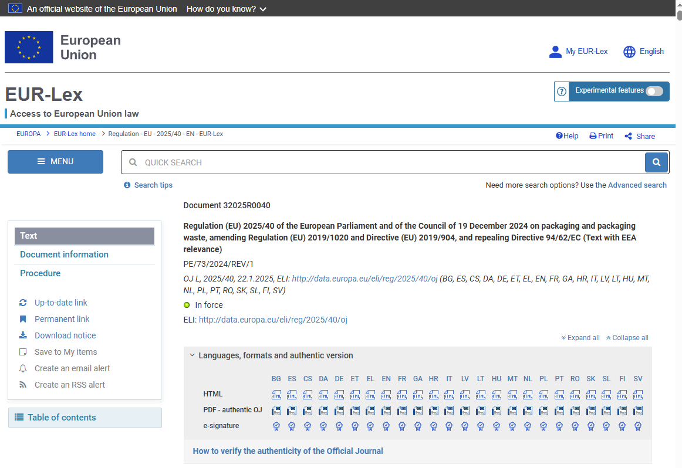This screenshot has width=682, height=468.
Task: Click the magnifier search submit button
Action: tap(656, 162)
